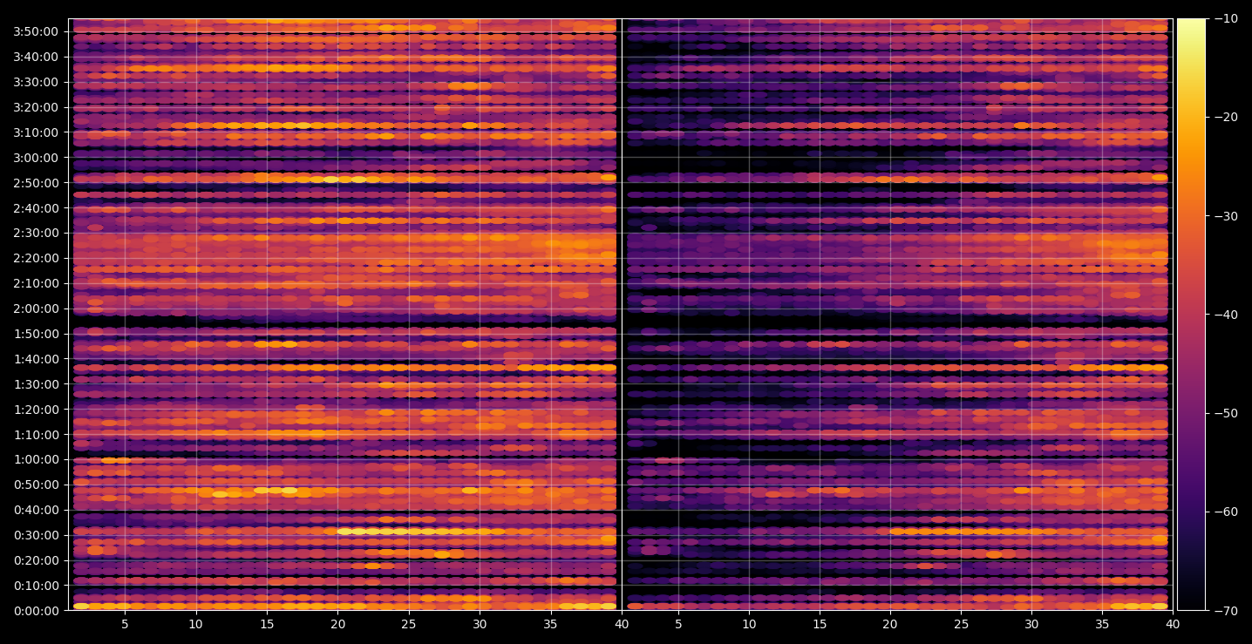
Task: Select the 1:20:00 y-axis tick label
Action: (36, 410)
